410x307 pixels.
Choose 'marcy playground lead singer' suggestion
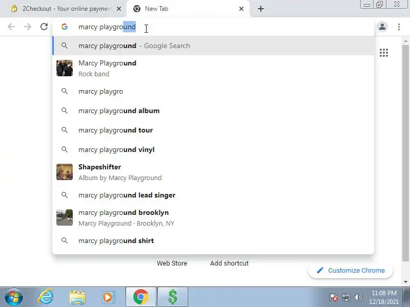coord(213,195)
